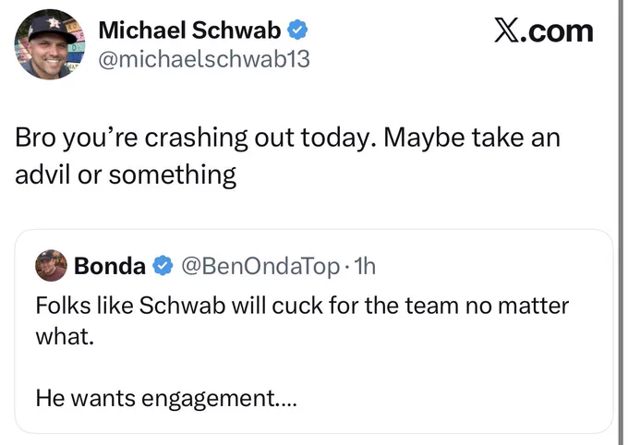Click the 1h timestamp on quoted post
The height and width of the screenshot is (445, 628).
click(365, 266)
